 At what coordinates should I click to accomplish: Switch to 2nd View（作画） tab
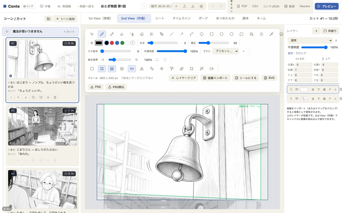pyautogui.click(x=134, y=18)
